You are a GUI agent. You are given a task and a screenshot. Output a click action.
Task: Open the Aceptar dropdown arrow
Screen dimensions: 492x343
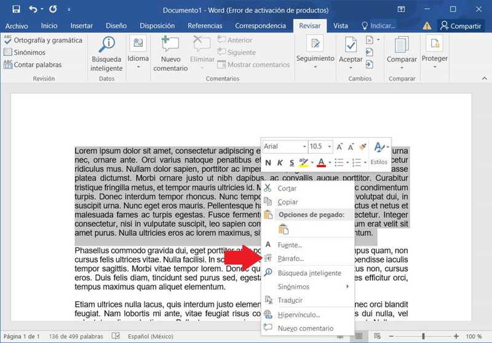point(351,67)
